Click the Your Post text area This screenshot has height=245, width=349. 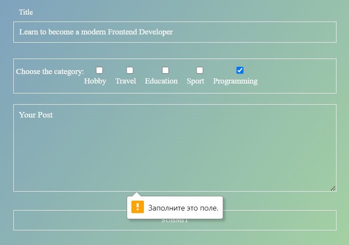click(175, 148)
